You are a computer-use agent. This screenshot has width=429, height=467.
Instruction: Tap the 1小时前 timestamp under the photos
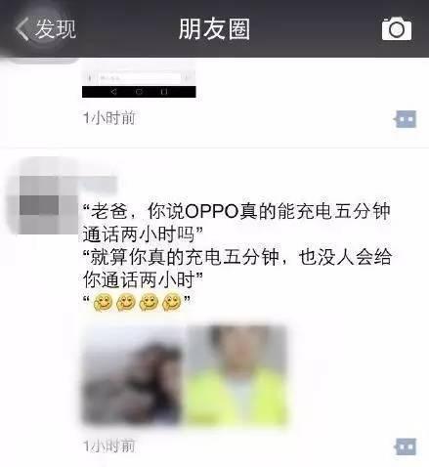[108, 446]
